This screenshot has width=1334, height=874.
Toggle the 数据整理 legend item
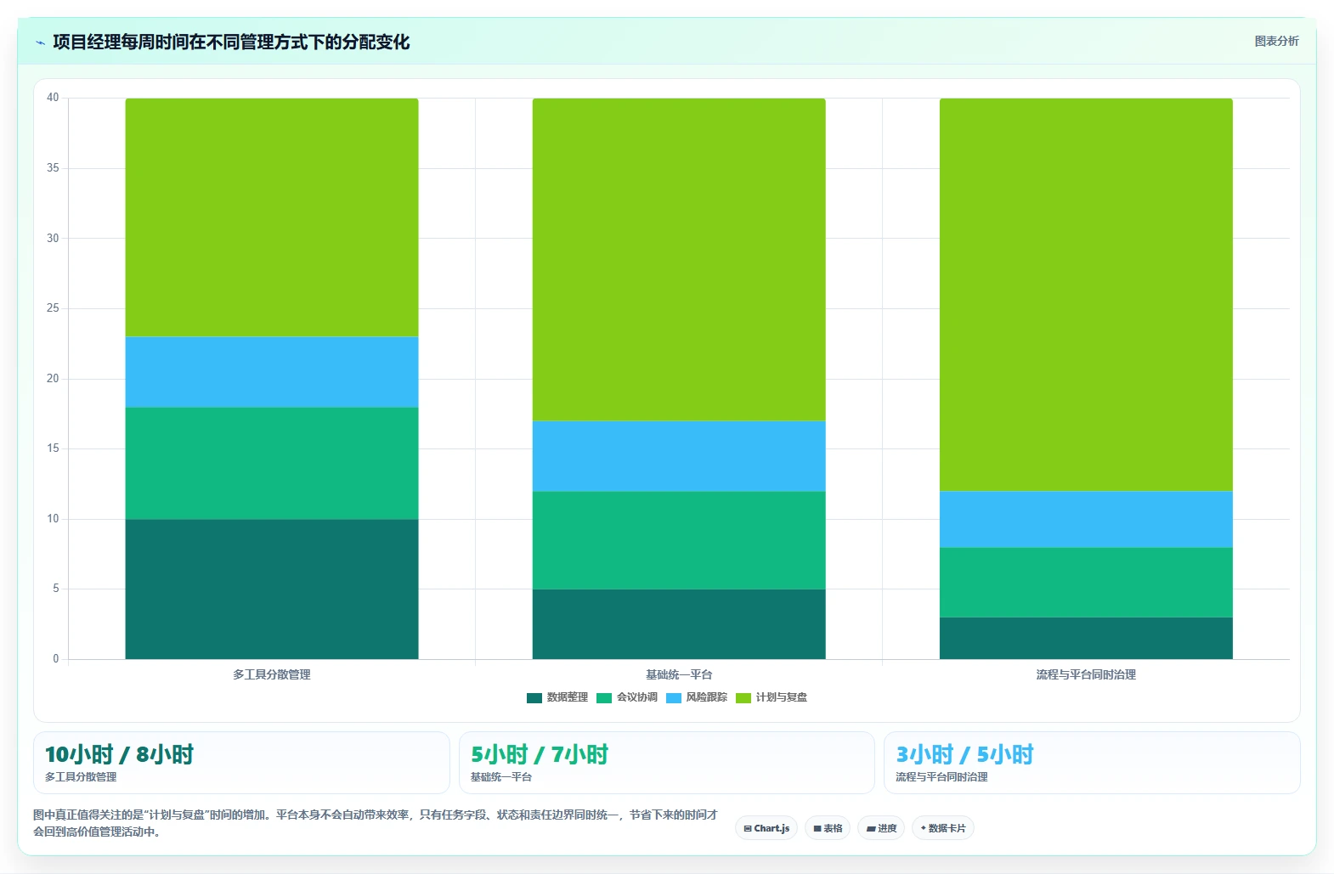(x=557, y=697)
